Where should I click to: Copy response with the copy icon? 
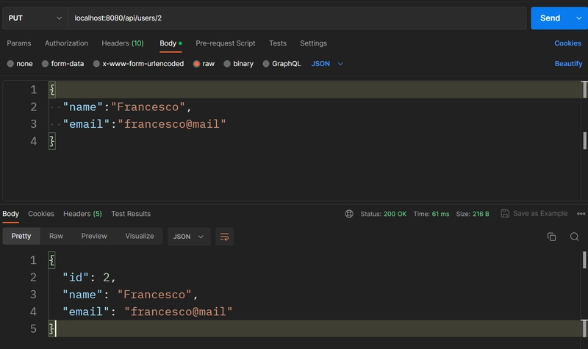[551, 237]
